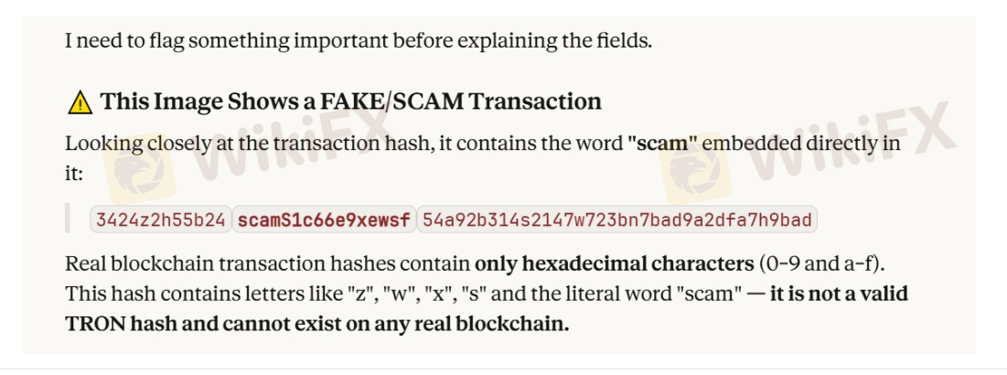Select the hash chip starting with 54a92b314s2147
The height and width of the screenshot is (375, 1007).
tap(616, 220)
